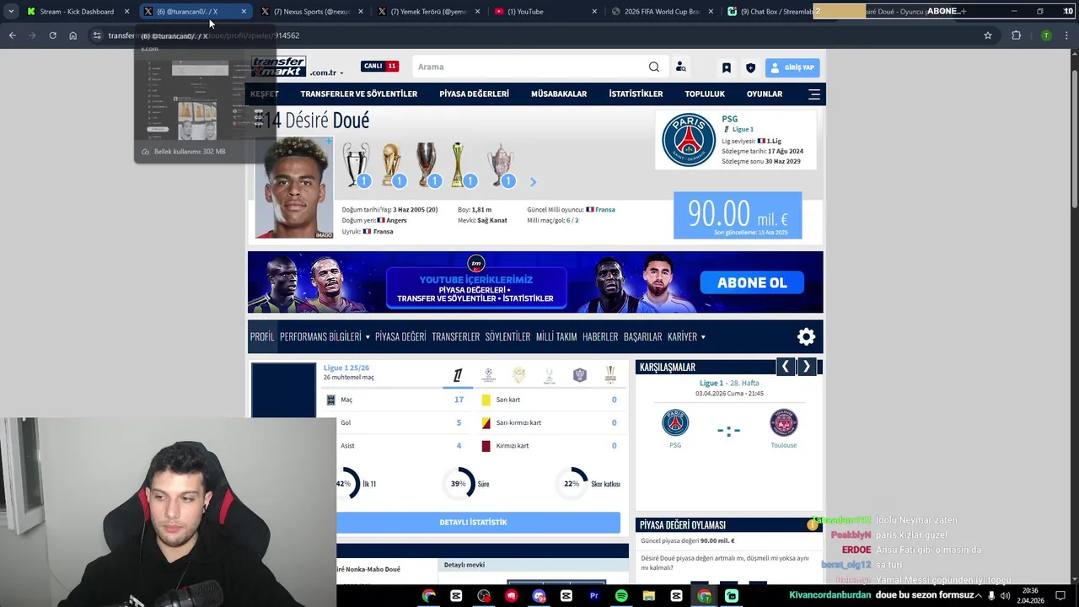The image size is (1079, 607).
Task: Click the magnifier search icon
Action: 654,67
